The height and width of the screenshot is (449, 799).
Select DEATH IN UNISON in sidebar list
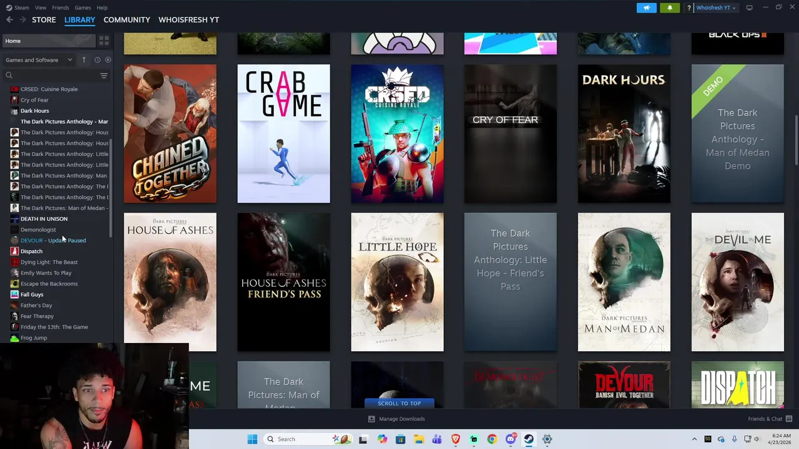pyautogui.click(x=44, y=219)
